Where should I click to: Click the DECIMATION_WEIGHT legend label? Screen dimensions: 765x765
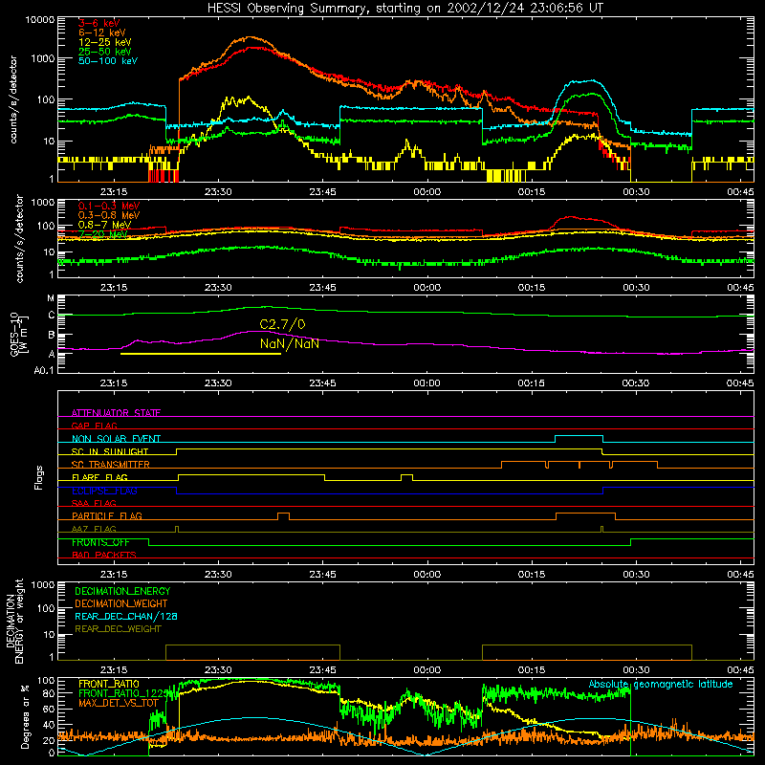tap(121, 604)
